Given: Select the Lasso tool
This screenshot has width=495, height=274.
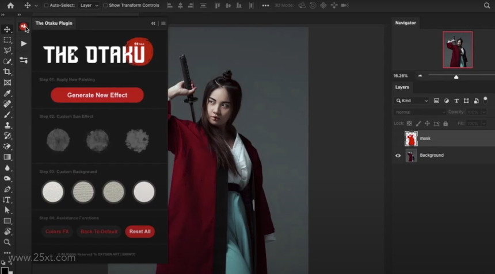Looking at the screenshot, I should [x=7, y=51].
